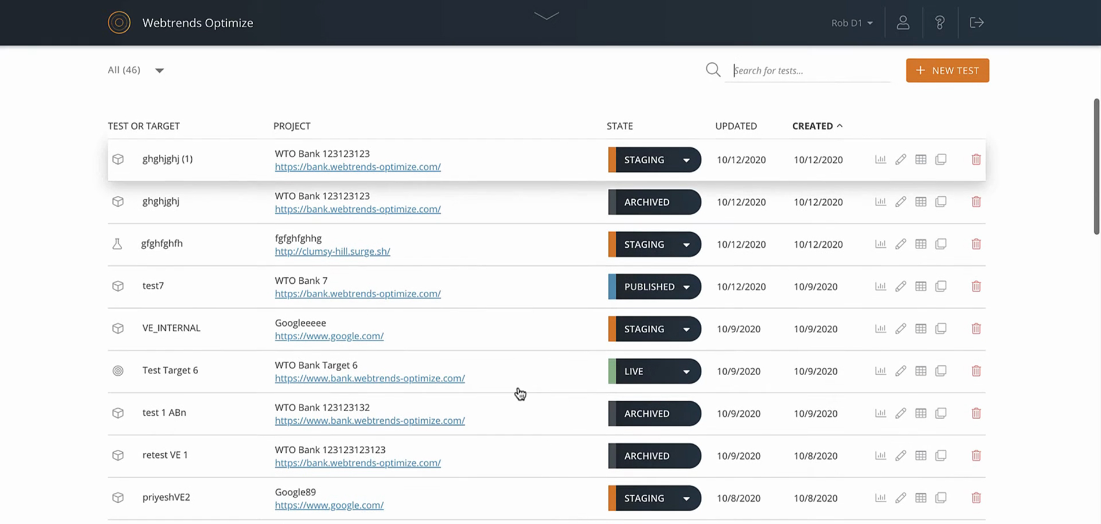This screenshot has width=1101, height=524.
Task: Sort by the UPDATED column header
Action: (x=736, y=126)
